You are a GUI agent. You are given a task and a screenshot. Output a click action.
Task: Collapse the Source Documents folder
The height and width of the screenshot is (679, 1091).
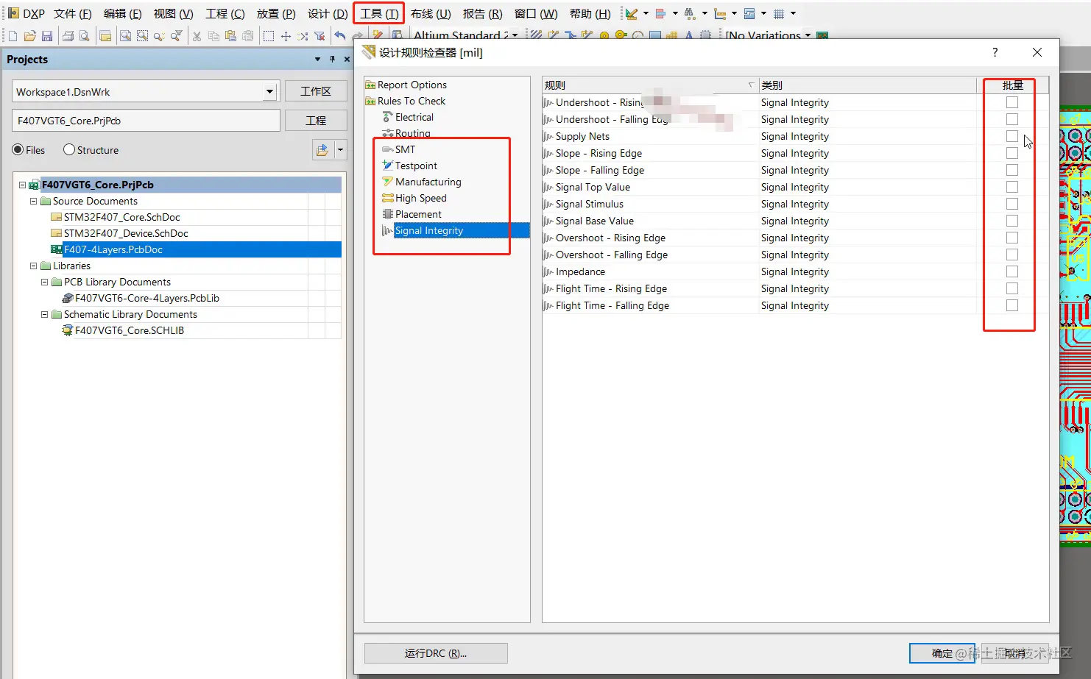point(33,201)
